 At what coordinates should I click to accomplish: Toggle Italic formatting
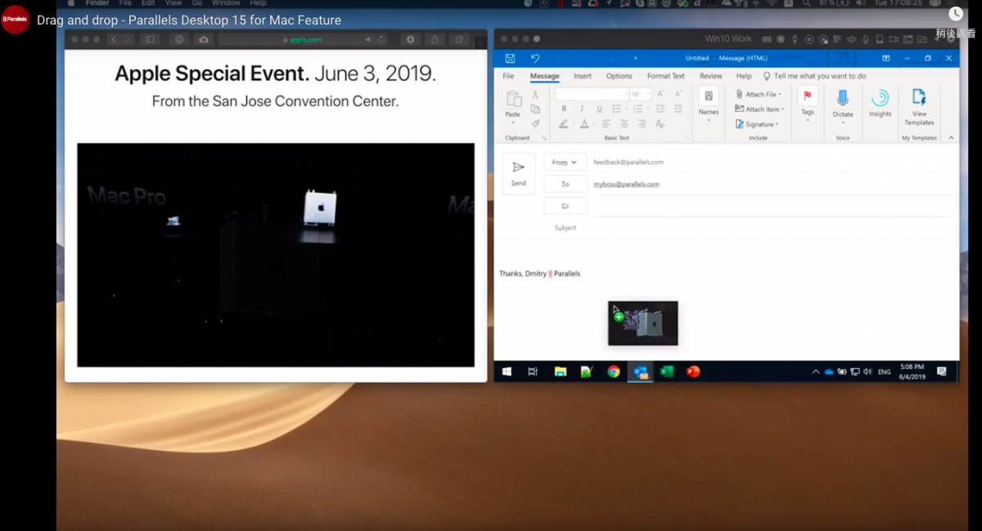[x=581, y=109]
